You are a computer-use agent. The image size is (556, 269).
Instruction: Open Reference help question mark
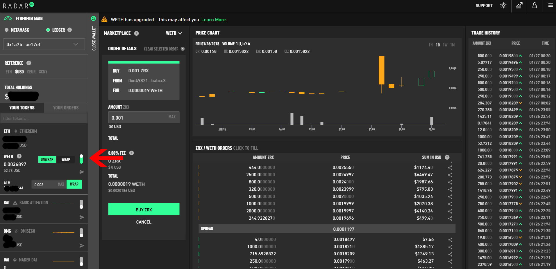[29, 63]
